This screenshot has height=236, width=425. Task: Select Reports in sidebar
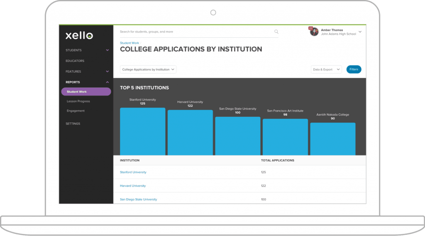tap(73, 82)
